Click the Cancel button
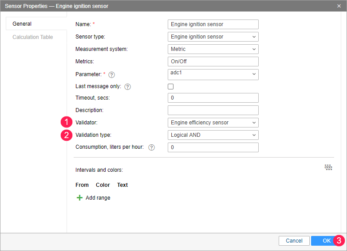The width and height of the screenshot is (347, 251). coord(294,241)
